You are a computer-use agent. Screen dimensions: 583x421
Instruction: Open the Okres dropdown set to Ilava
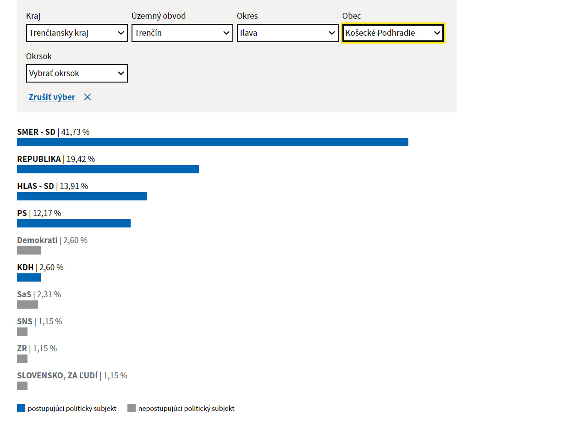(287, 33)
